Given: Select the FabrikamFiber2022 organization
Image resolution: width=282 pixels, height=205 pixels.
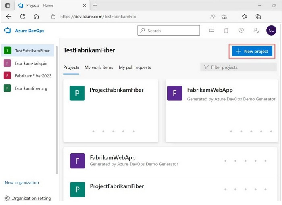Looking at the screenshot, I should point(27,75).
